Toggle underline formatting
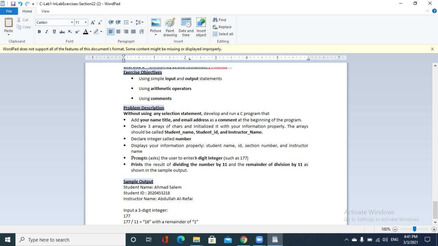438x246 pixels. tap(54, 31)
